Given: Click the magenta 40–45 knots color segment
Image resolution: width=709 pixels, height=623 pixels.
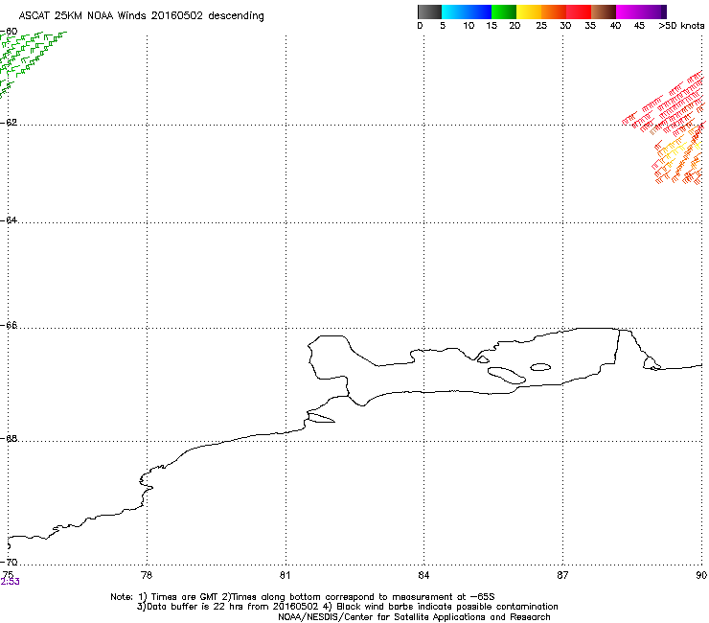Looking at the screenshot, I should tap(629, 12).
